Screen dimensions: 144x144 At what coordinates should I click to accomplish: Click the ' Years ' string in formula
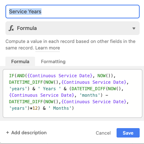49,89
